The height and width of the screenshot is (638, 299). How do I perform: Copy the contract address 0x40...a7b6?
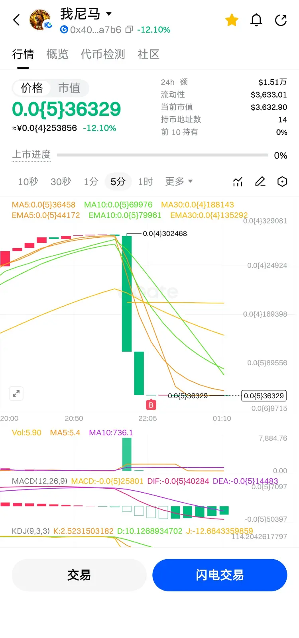click(x=129, y=29)
